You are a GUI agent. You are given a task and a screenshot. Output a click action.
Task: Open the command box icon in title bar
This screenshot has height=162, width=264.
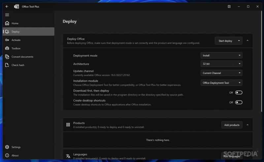(229, 7)
